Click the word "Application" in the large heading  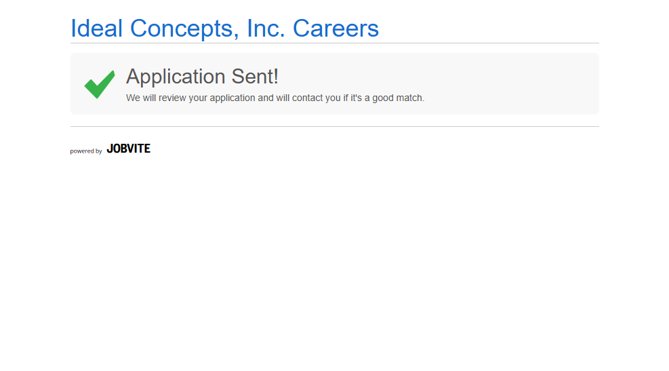(176, 77)
